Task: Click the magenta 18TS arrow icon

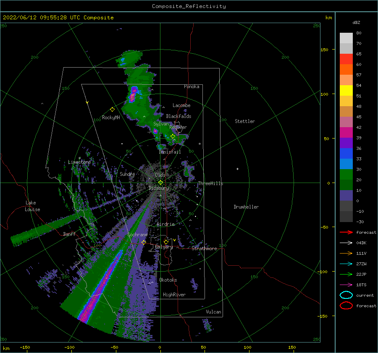Action: [346, 285]
